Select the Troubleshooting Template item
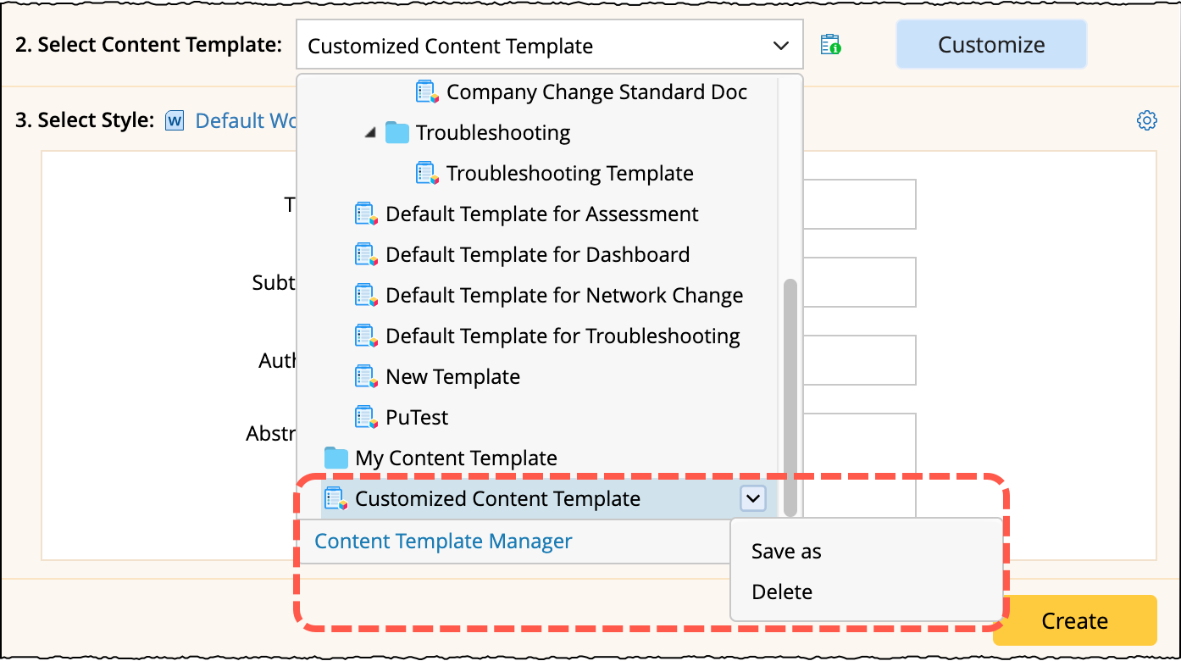The image size is (1181, 661). point(569,174)
